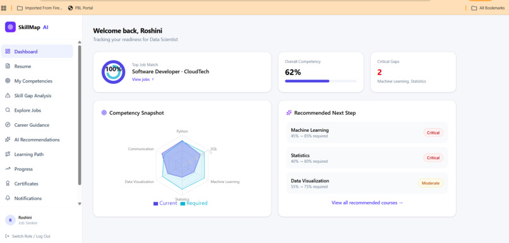Click the SkillMap AI logo icon

(x=10, y=27)
